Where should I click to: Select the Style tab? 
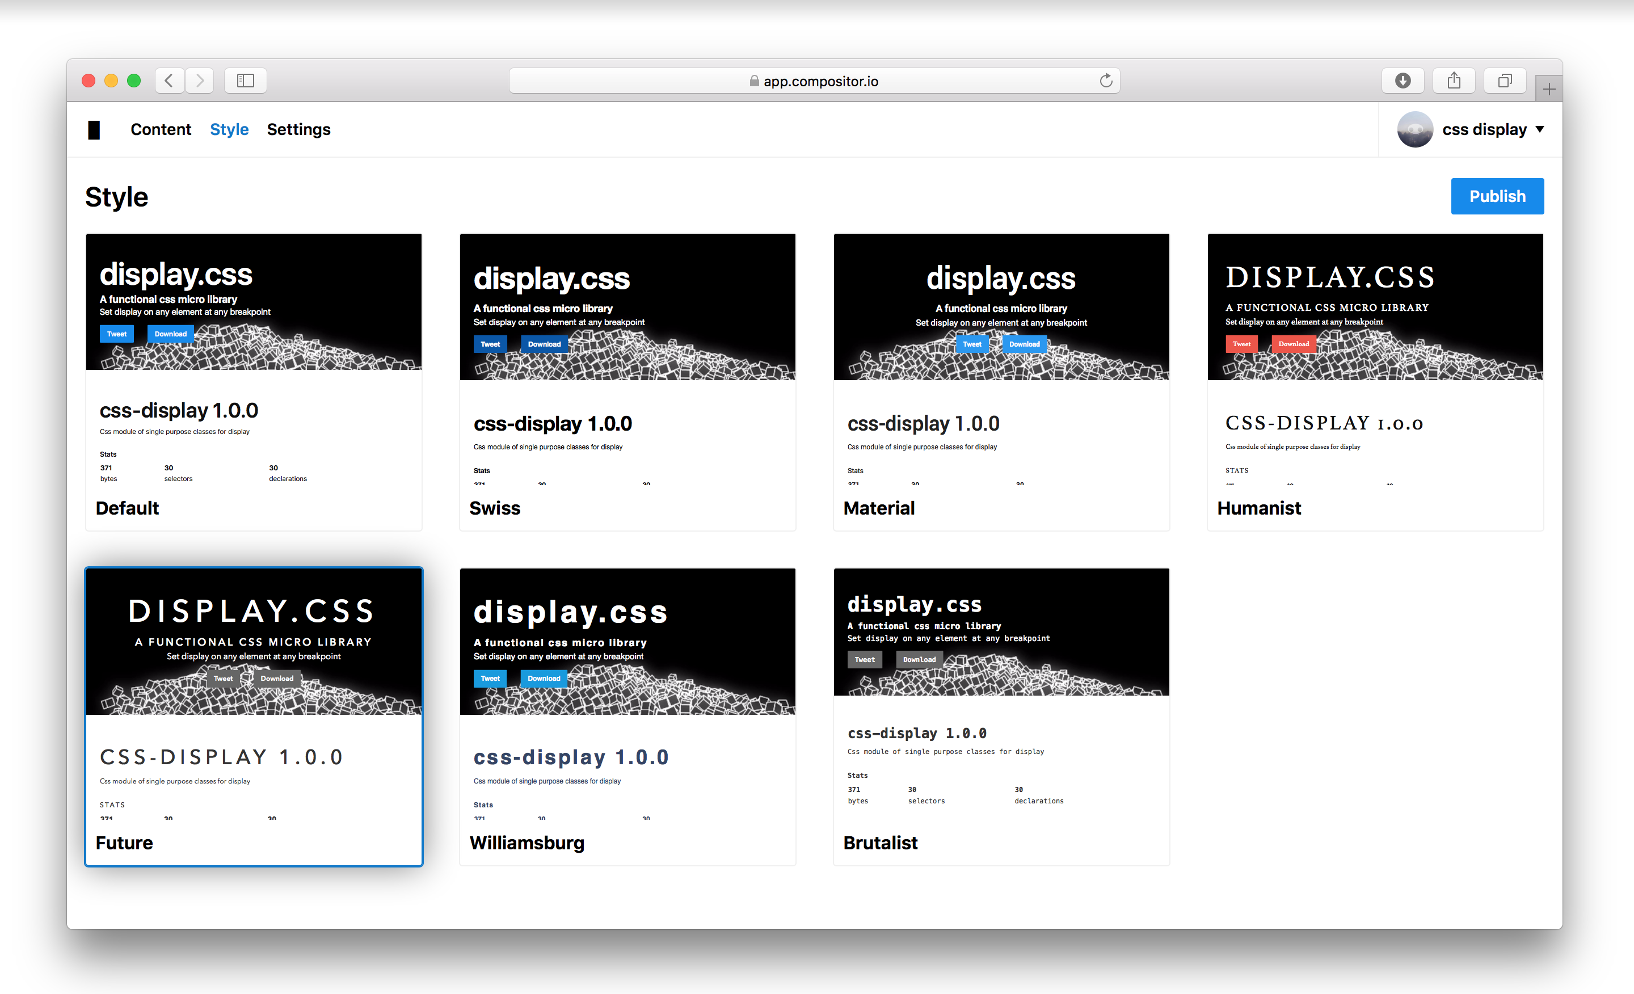tap(229, 130)
